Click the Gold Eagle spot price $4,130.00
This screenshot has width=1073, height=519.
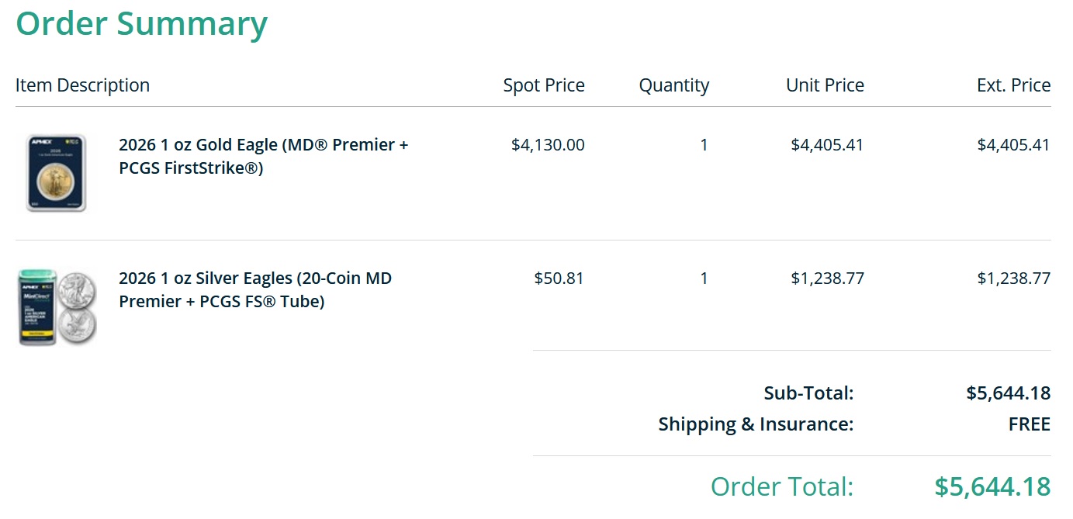point(548,145)
